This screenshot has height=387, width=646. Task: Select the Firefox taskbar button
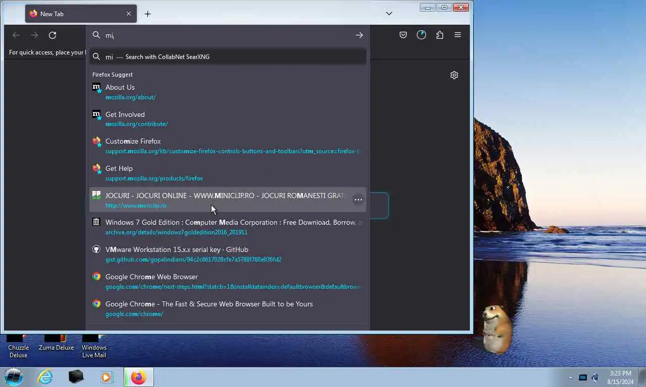pyautogui.click(x=138, y=377)
